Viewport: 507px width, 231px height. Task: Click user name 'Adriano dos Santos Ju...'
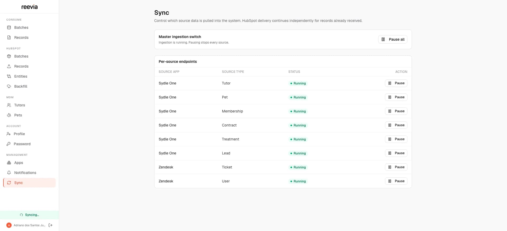click(x=30, y=225)
